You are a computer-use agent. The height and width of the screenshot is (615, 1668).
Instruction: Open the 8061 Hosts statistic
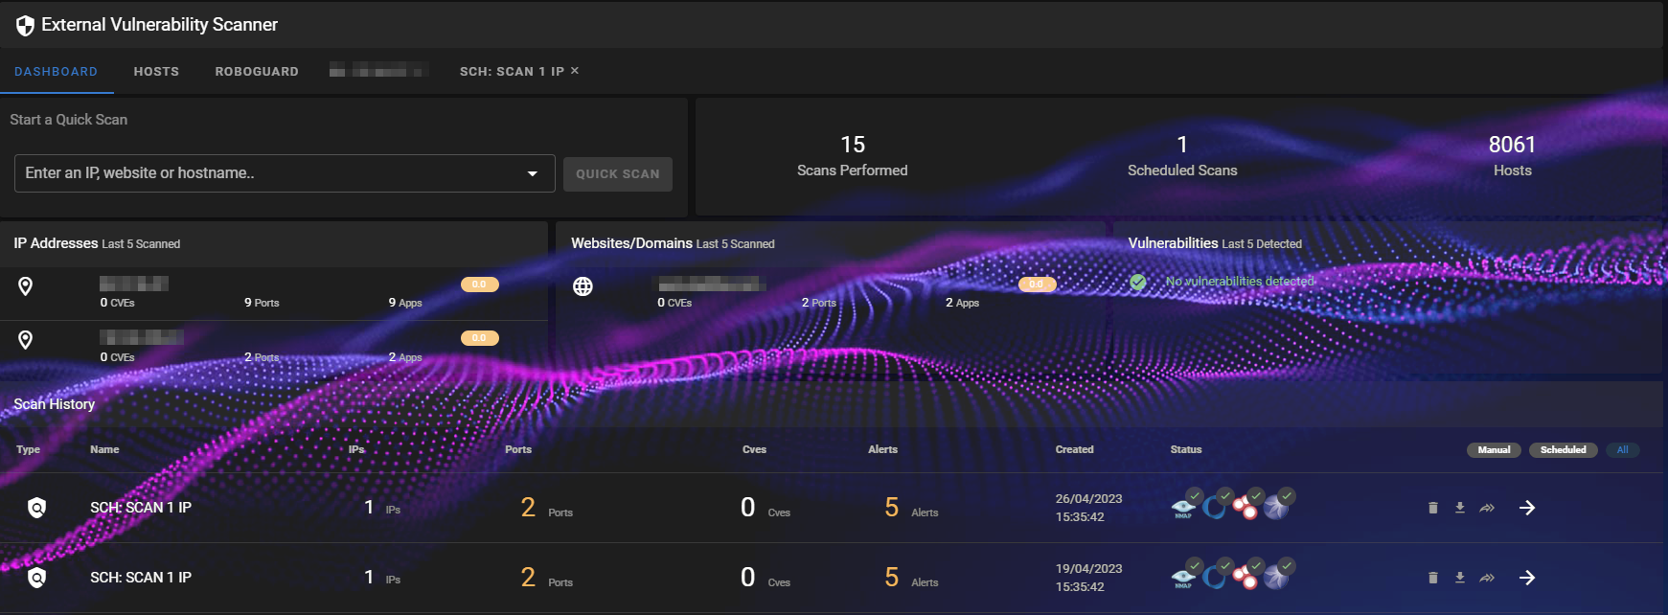[1512, 156]
